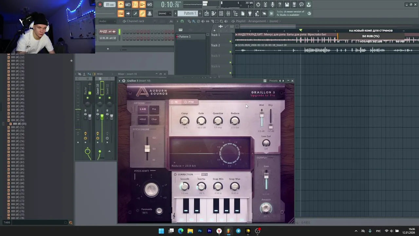The image size is (419, 236).
Task: Open the Channel rack menu arrow
Action: point(124,21)
